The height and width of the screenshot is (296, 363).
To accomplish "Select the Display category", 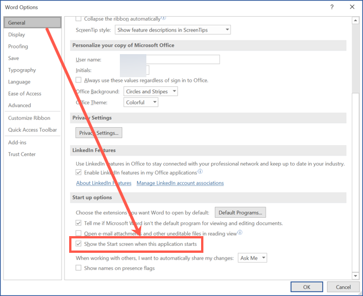I will [17, 35].
